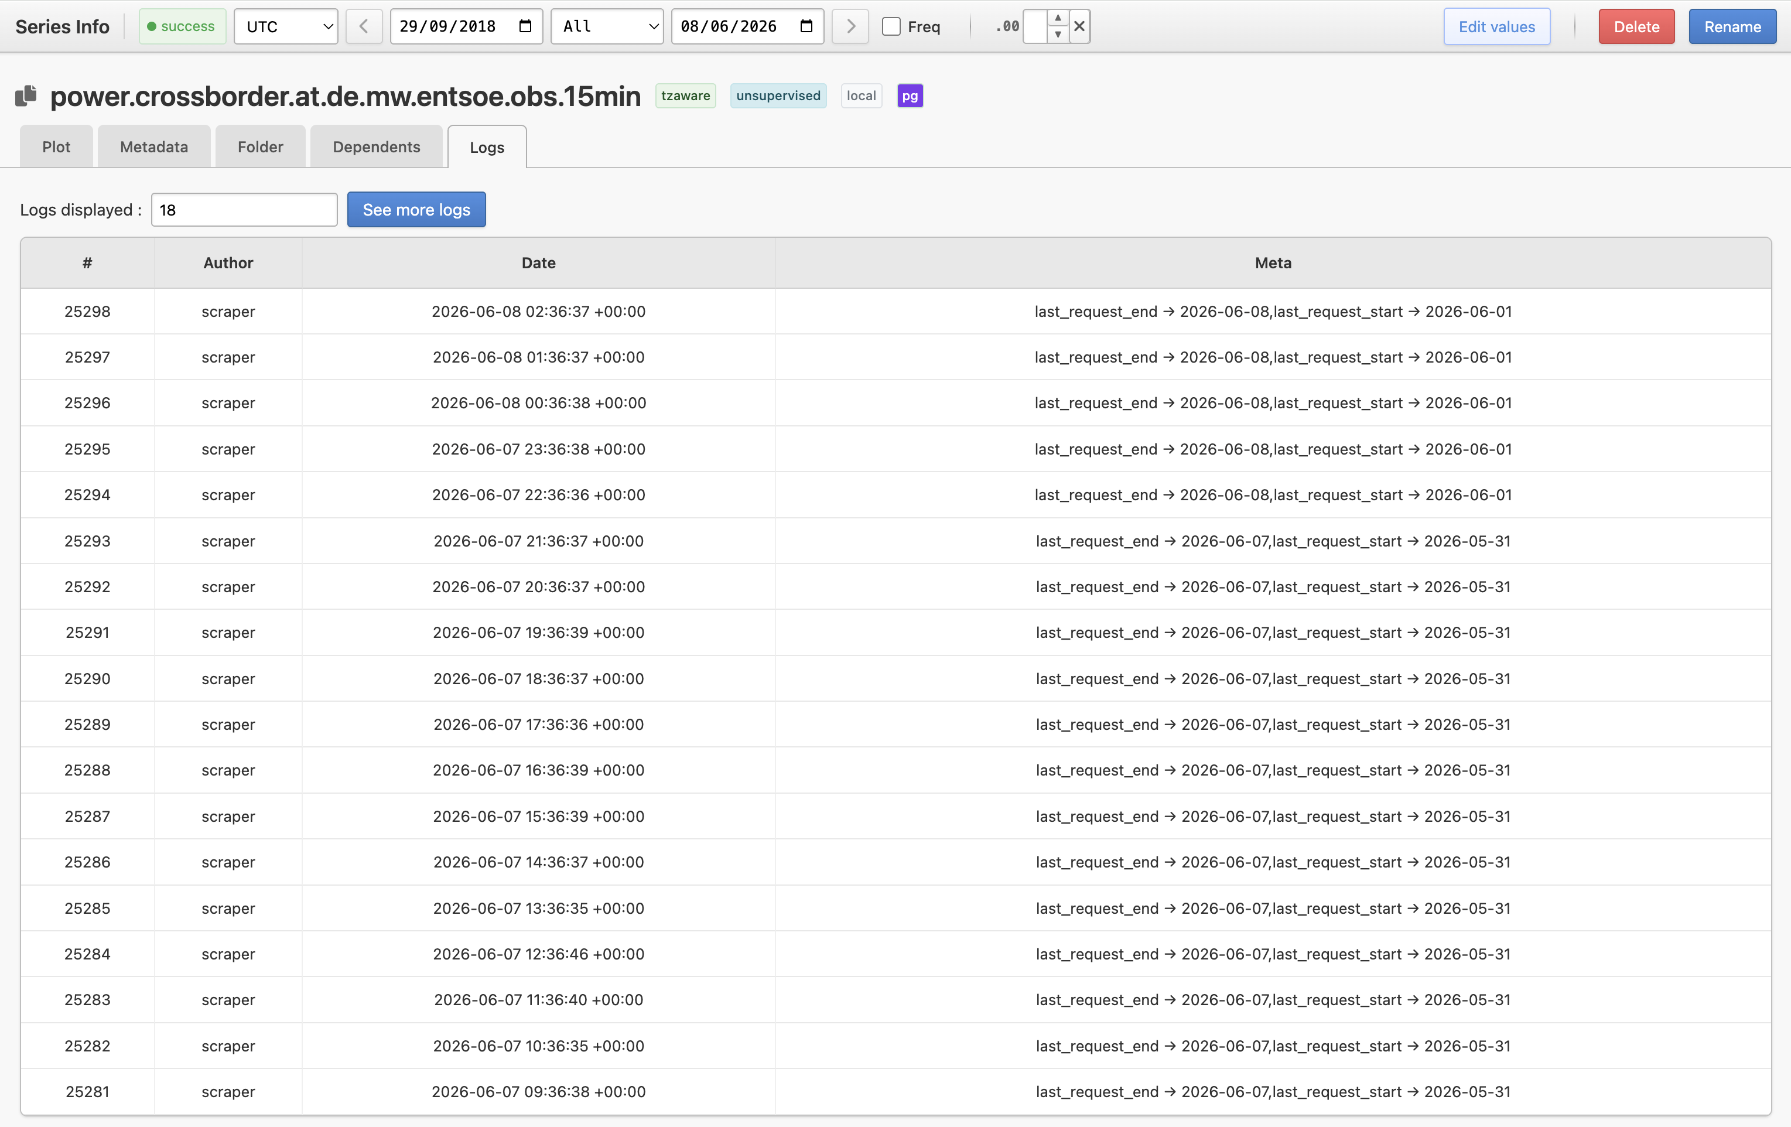Select log number 25287
Image resolution: width=1791 pixels, height=1127 pixels.
coord(87,816)
